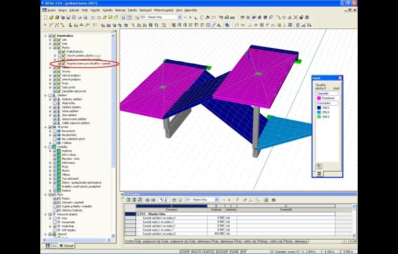Click the green 300.0 thickness swatch
Screen dimensions: 398x254
click(319, 117)
